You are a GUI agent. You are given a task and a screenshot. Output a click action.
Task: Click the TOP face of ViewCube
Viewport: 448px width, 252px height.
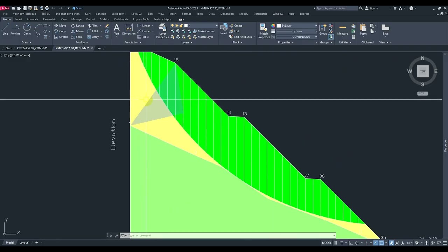423,71
